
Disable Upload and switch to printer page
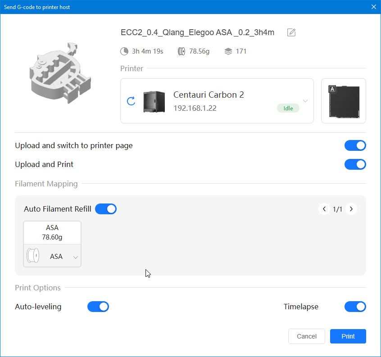tap(355, 145)
